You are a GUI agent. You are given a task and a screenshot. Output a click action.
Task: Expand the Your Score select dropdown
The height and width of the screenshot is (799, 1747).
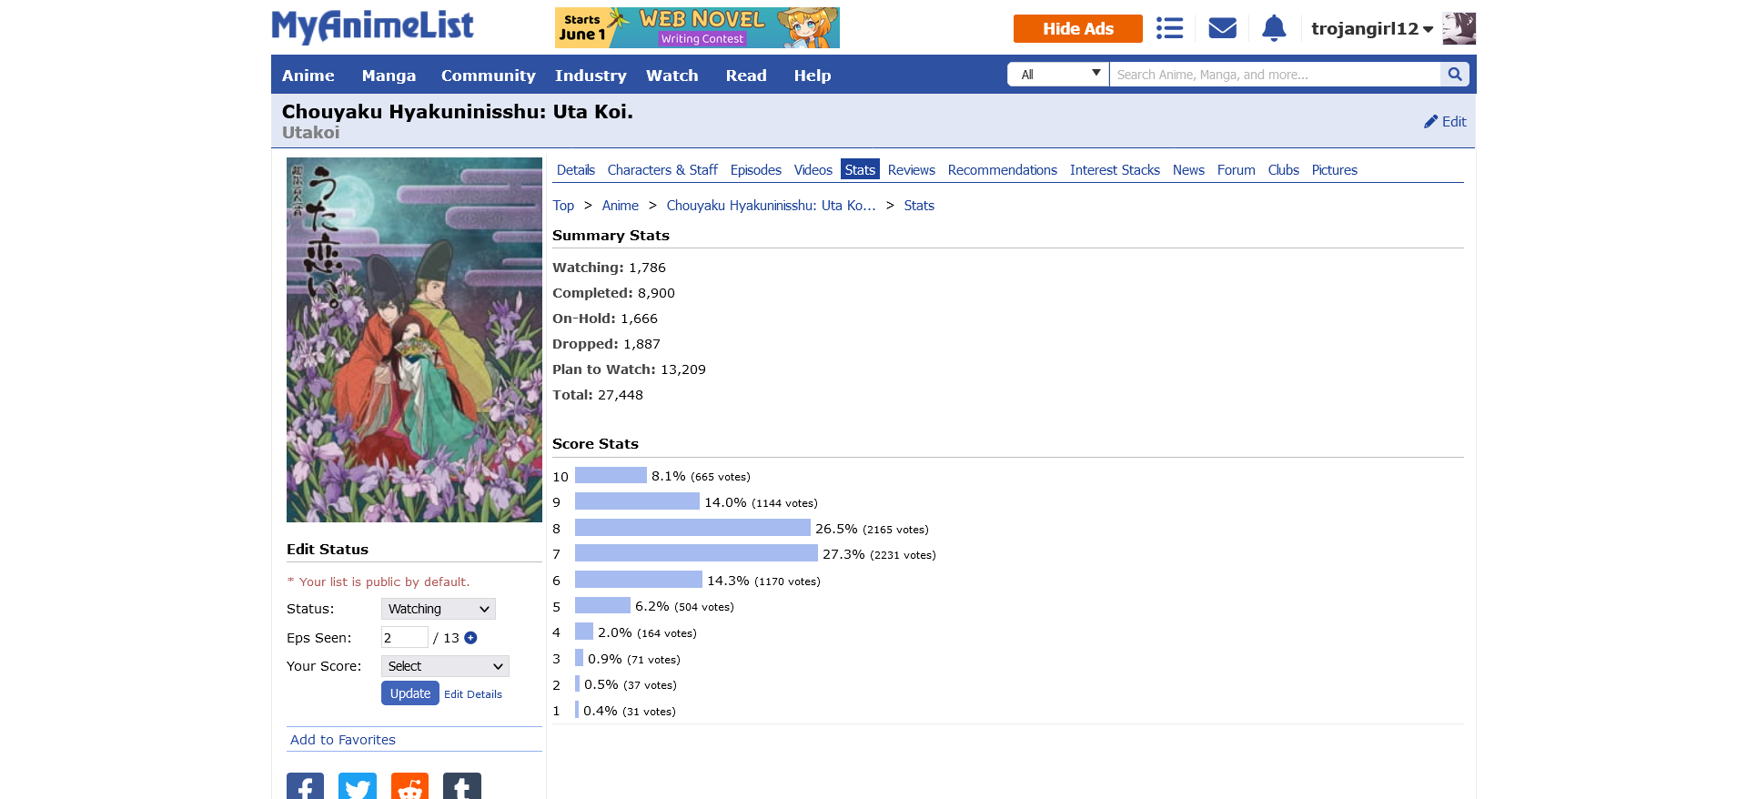click(445, 666)
